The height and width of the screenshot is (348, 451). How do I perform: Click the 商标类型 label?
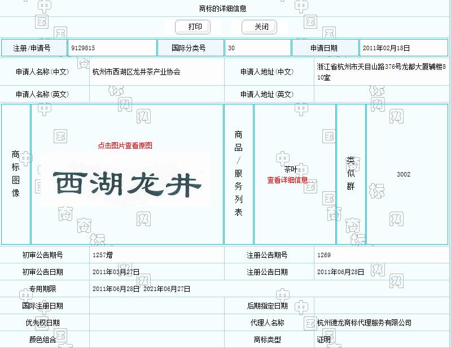point(267,340)
